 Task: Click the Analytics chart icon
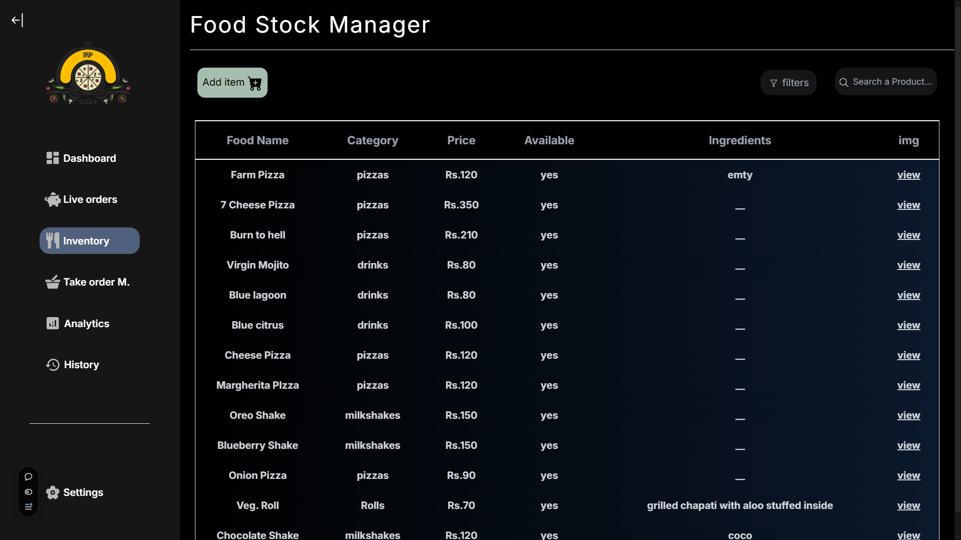(x=53, y=324)
